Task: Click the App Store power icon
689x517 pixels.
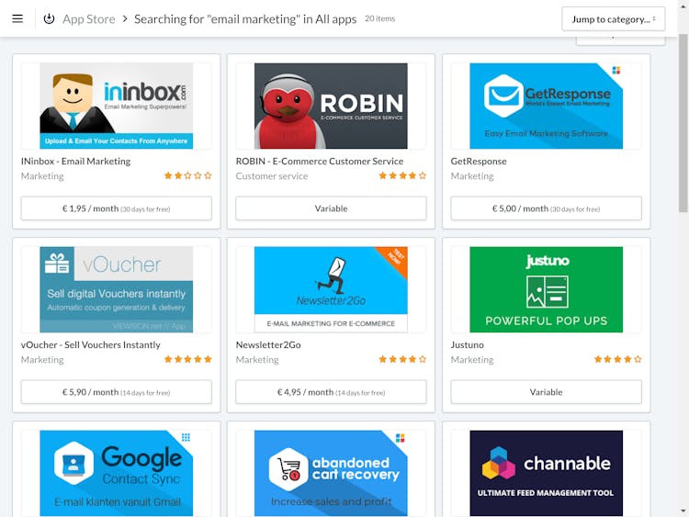Action: click(50, 18)
